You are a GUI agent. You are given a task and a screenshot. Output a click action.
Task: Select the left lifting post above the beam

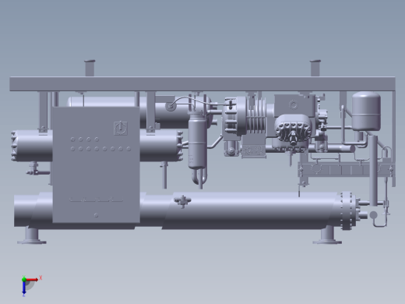[90, 68]
